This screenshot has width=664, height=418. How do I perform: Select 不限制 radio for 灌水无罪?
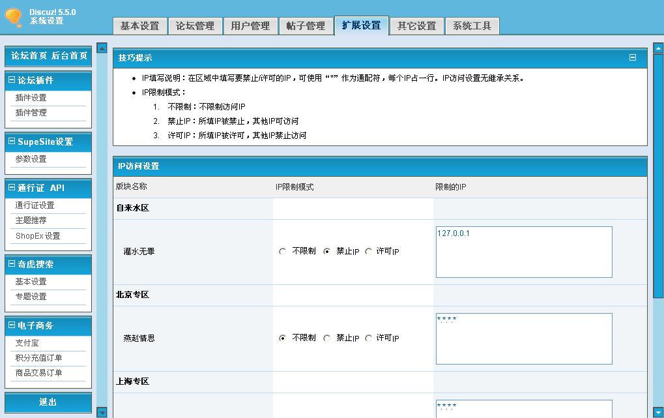point(282,252)
